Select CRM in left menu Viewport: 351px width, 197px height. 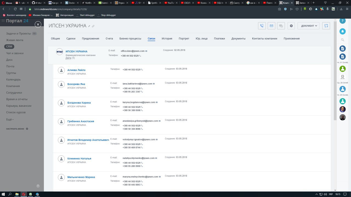point(9,47)
